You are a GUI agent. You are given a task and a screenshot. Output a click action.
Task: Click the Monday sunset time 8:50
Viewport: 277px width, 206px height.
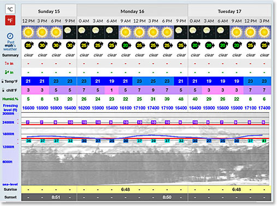click(167, 197)
